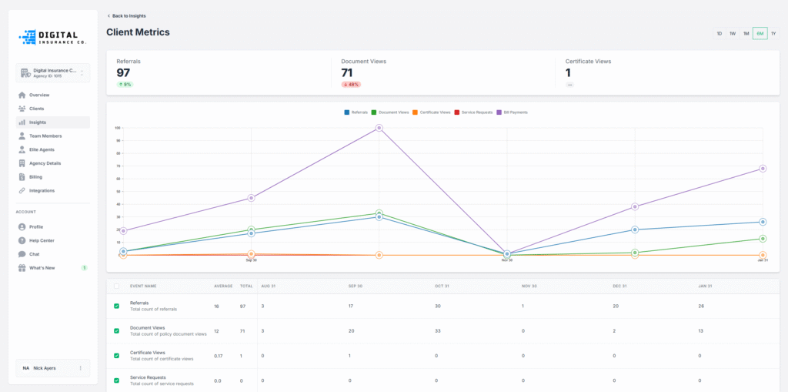Toggle the select-all checkbox in table header
This screenshot has height=392, width=788.
click(117, 286)
